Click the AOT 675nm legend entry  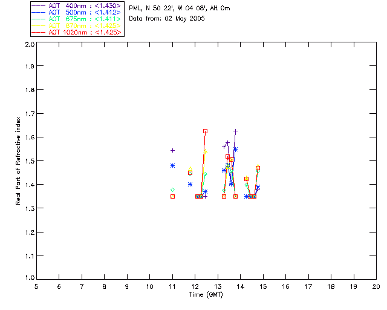coord(77,19)
